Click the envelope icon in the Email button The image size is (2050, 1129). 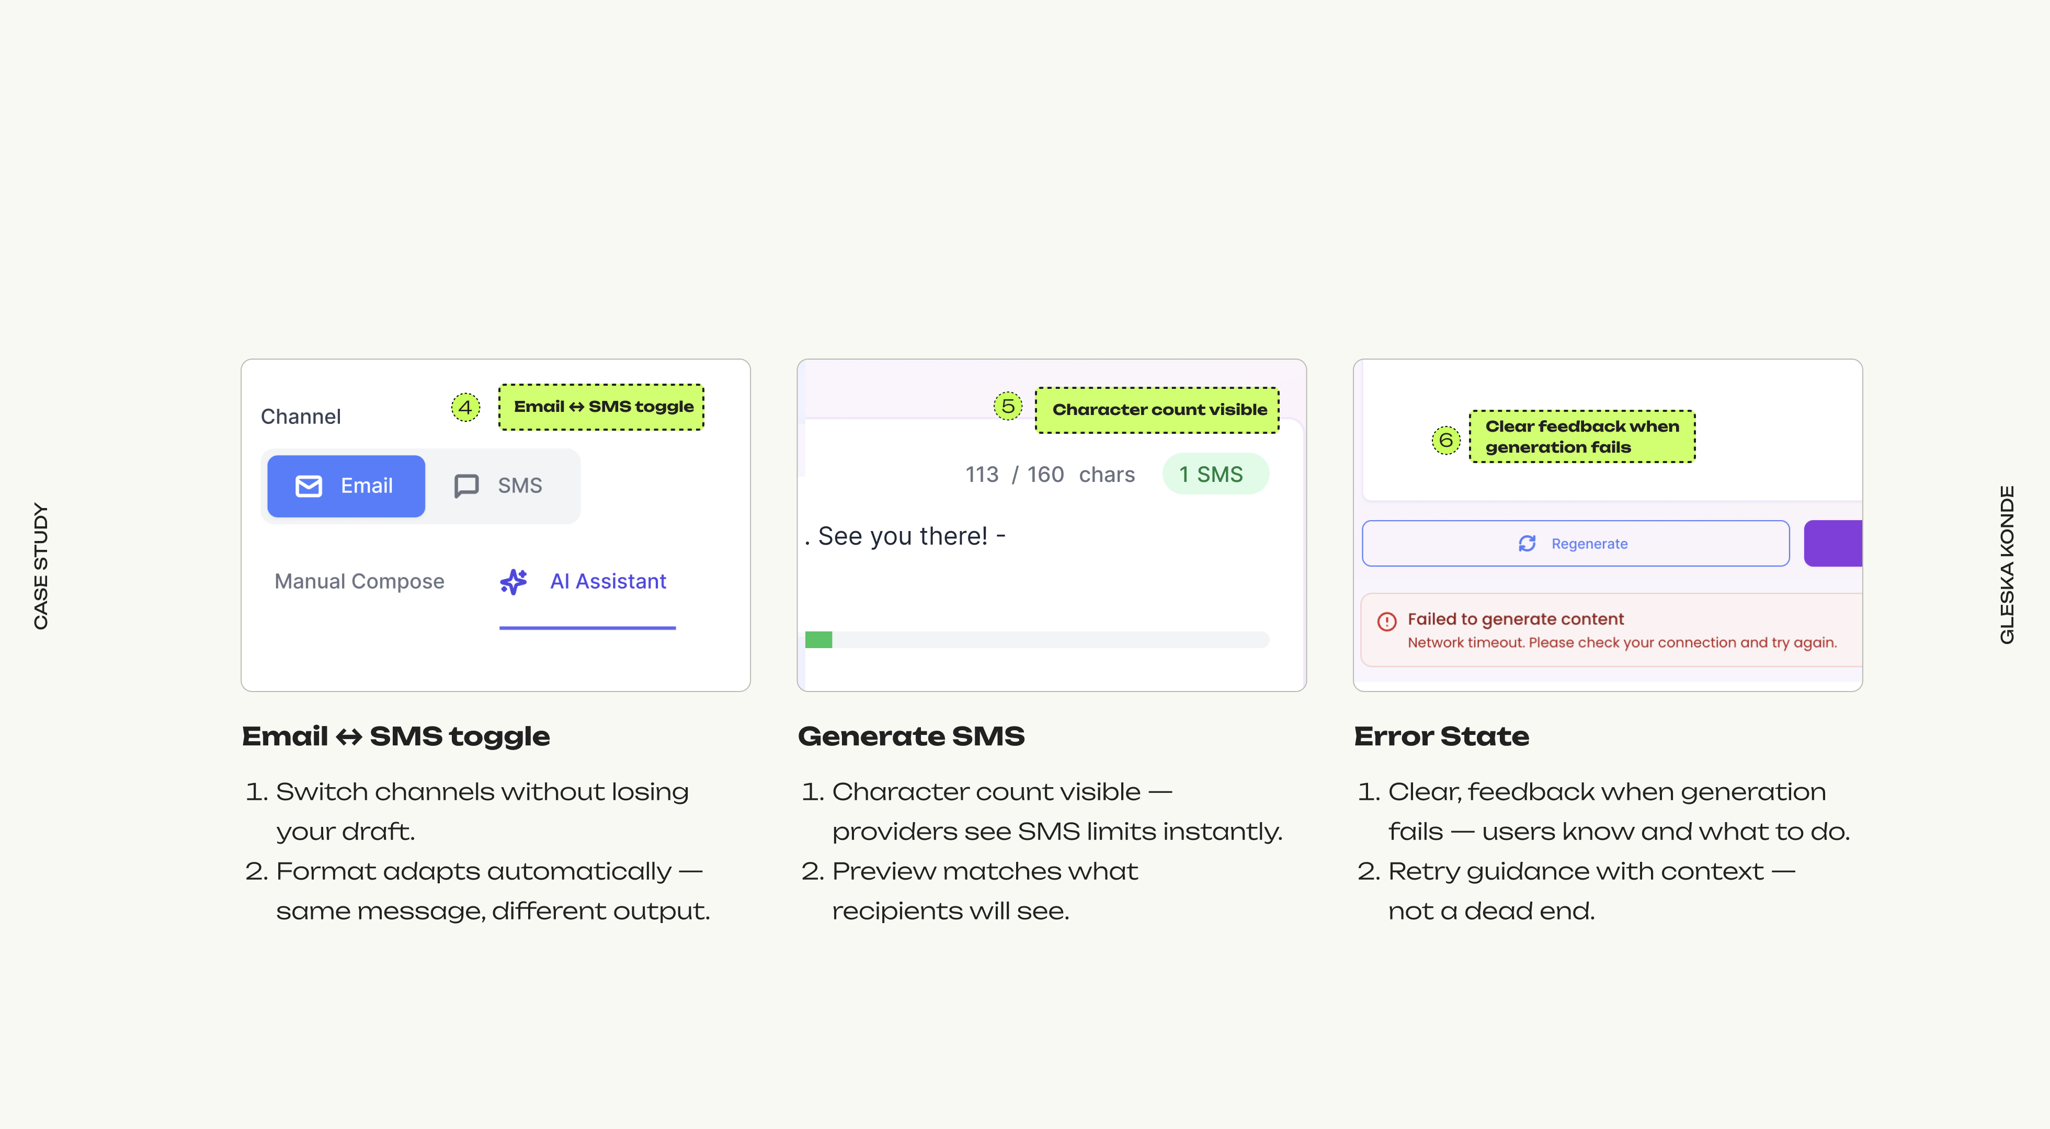pyautogui.click(x=309, y=486)
